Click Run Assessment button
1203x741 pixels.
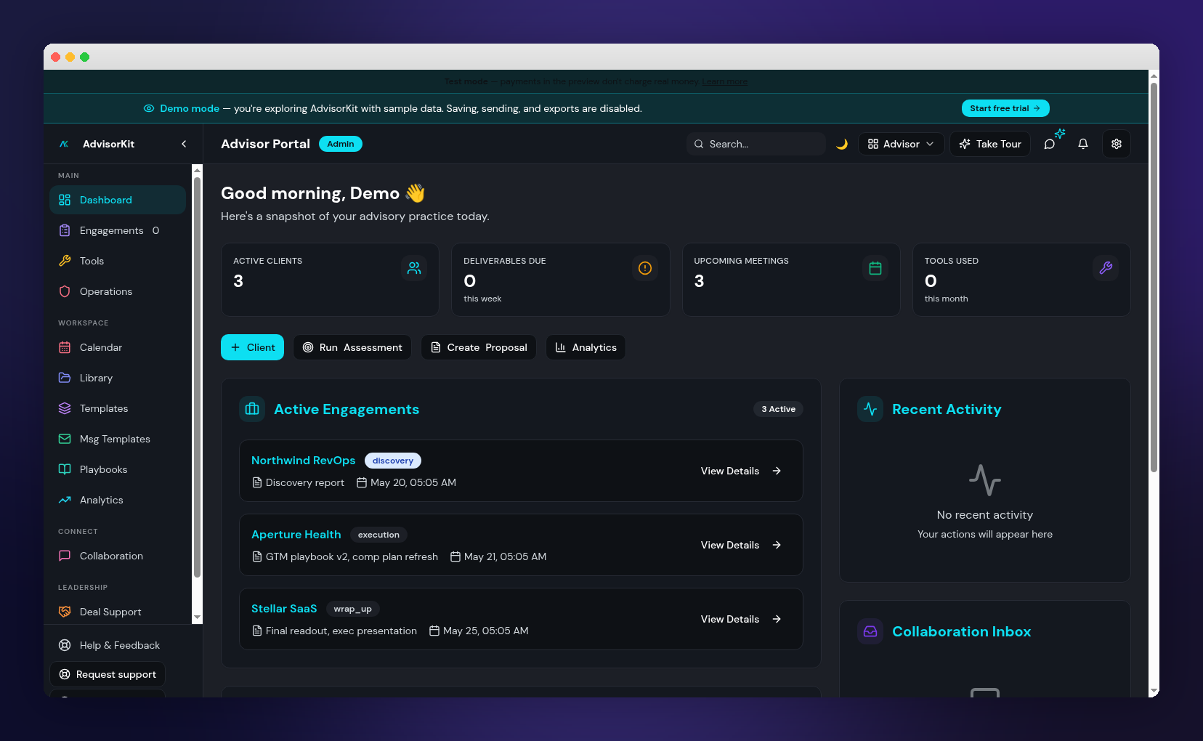pyautogui.click(x=352, y=347)
